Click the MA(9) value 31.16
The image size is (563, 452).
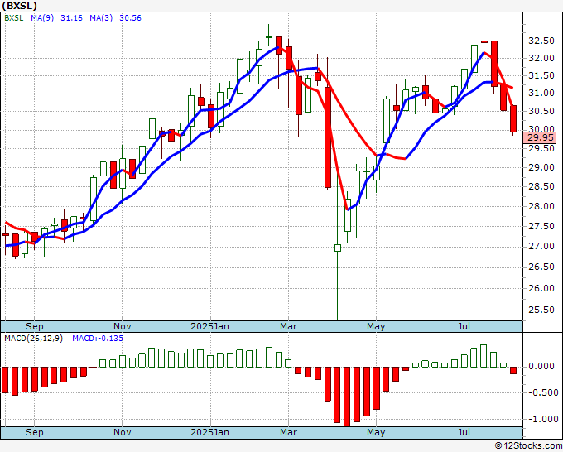(x=71, y=18)
